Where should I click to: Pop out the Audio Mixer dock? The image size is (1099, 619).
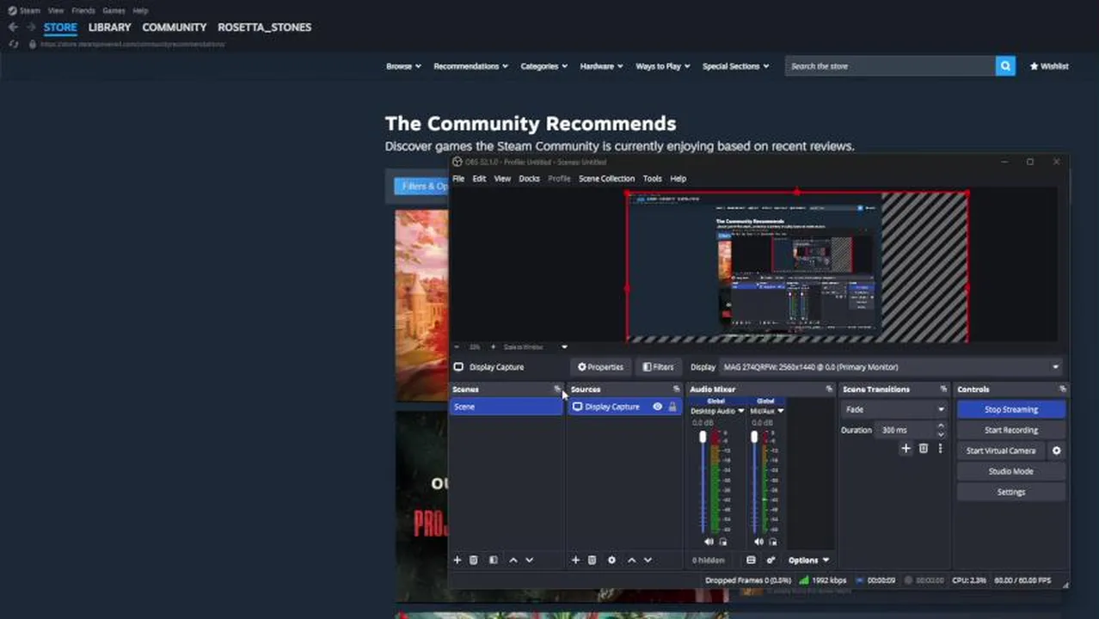pos(829,389)
